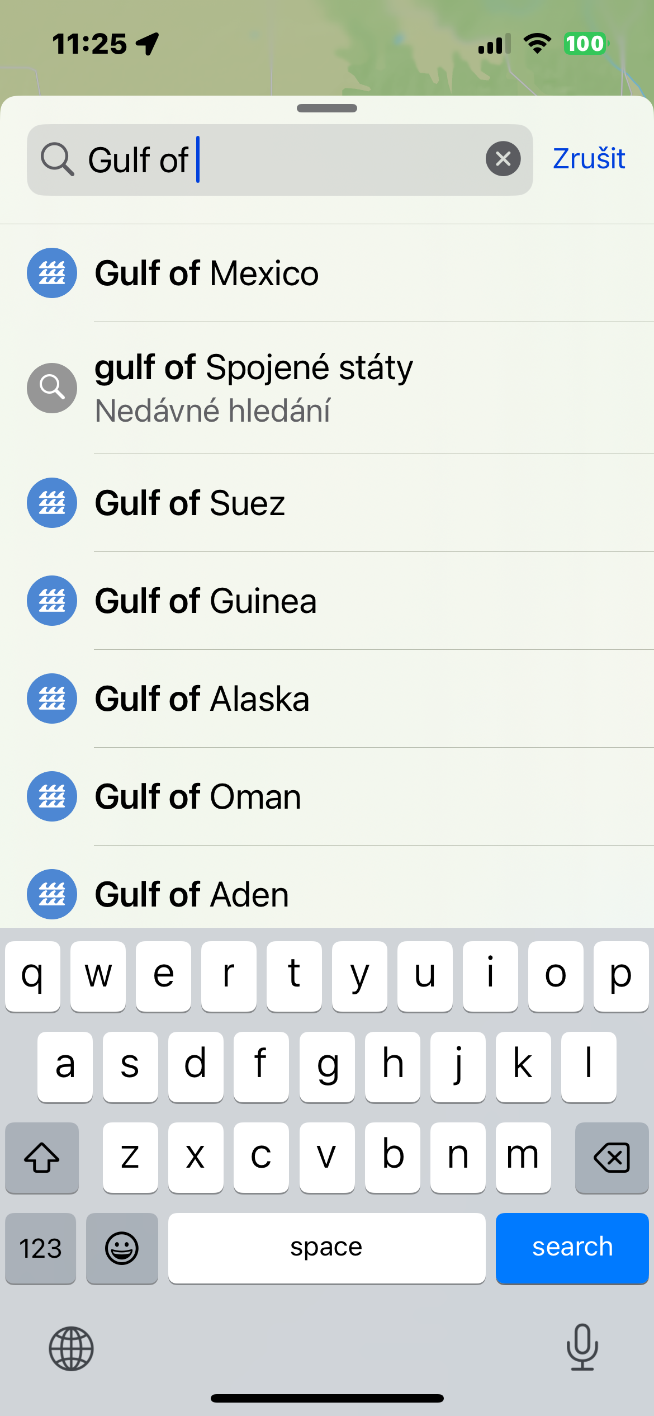Select the Gulf of Alaska suggestion

click(x=202, y=698)
